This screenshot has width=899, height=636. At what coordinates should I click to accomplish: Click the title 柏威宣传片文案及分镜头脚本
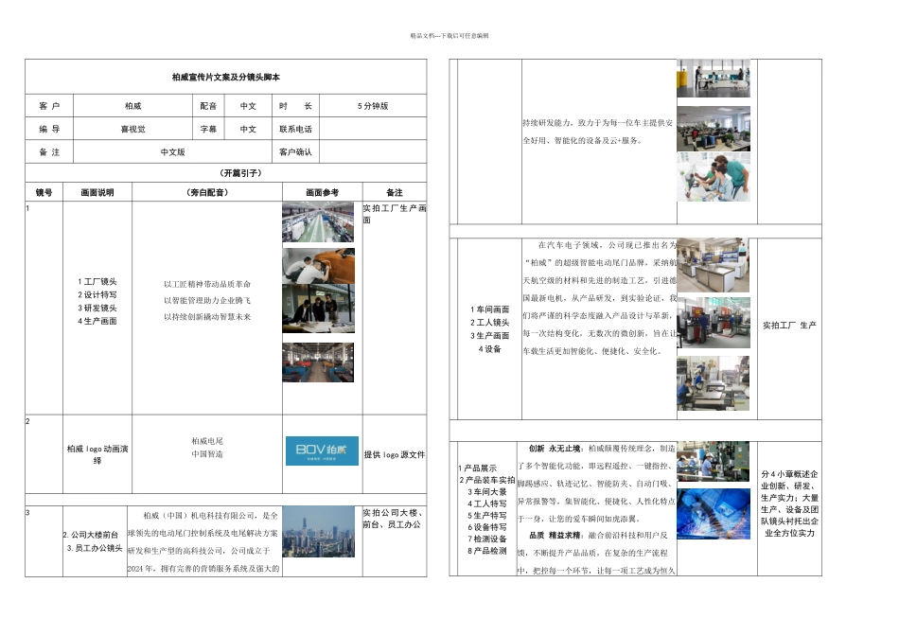coord(226,77)
